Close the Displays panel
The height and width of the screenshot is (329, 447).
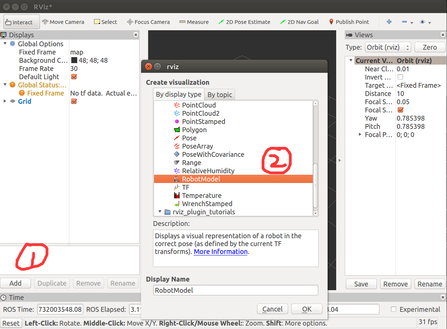click(x=136, y=35)
